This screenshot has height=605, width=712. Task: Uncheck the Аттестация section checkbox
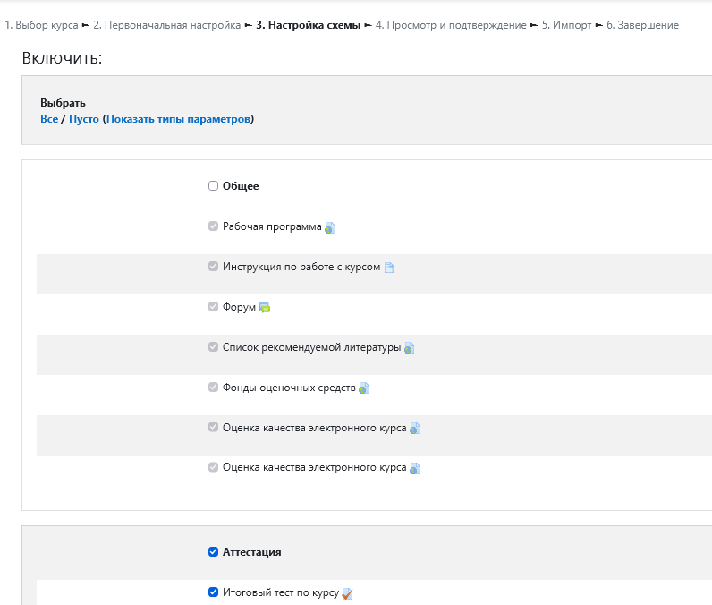213,552
